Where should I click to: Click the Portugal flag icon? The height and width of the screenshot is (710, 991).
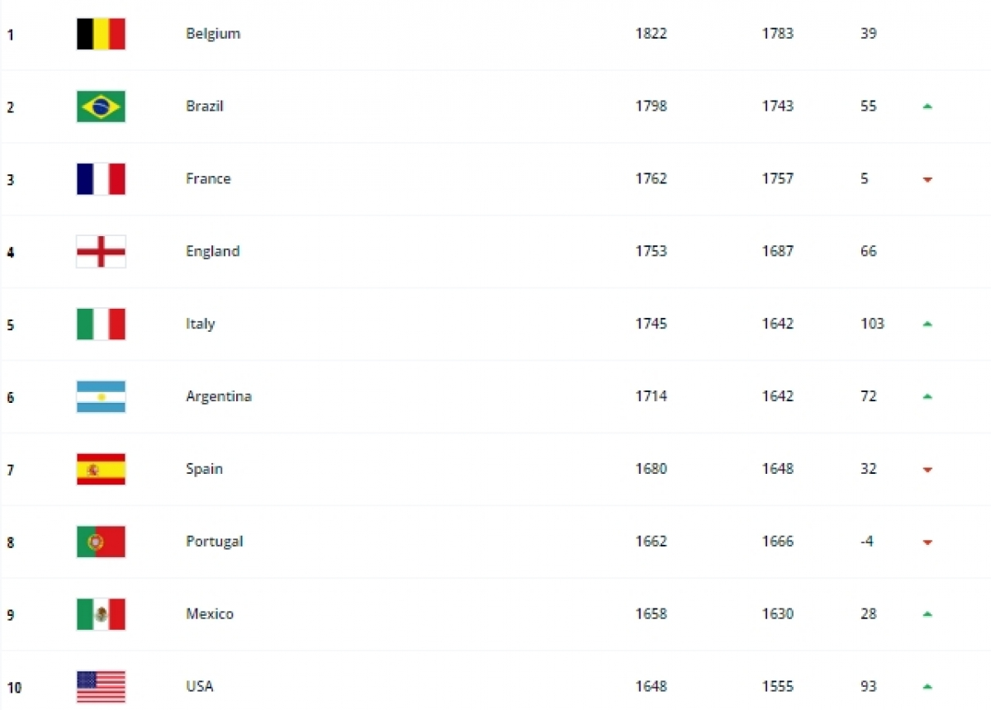pos(101,542)
